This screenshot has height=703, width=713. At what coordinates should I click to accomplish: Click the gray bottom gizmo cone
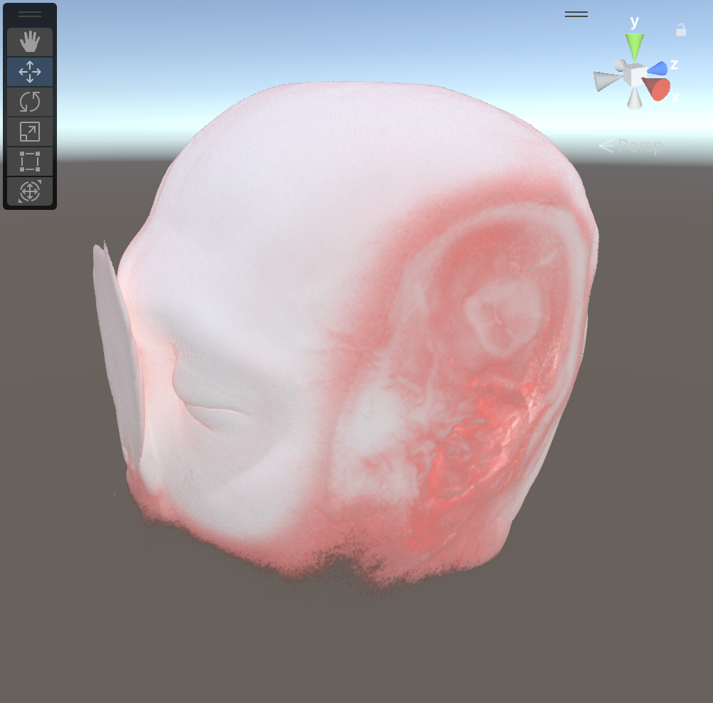(635, 100)
